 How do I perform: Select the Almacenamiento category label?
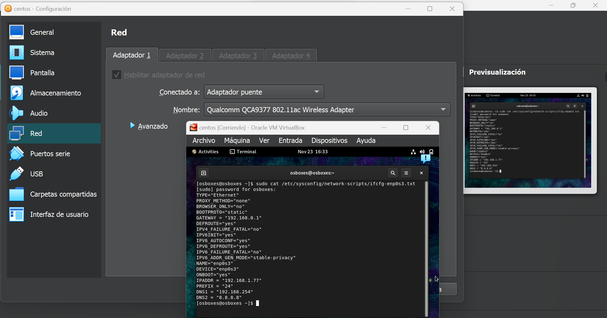point(56,93)
